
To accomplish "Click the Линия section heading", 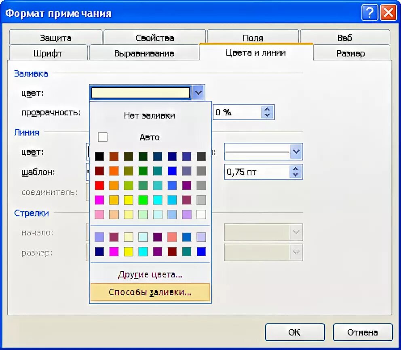I will (x=27, y=133).
